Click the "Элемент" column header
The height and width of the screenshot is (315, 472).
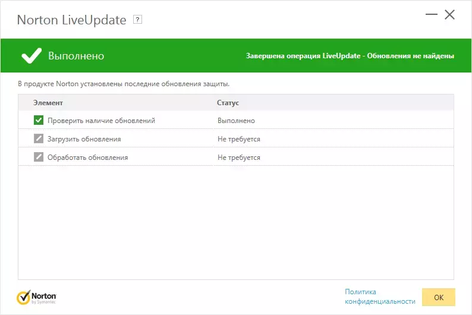click(48, 103)
